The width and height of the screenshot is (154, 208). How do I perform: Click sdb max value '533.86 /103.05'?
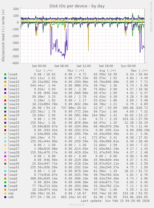click(x=135, y=197)
